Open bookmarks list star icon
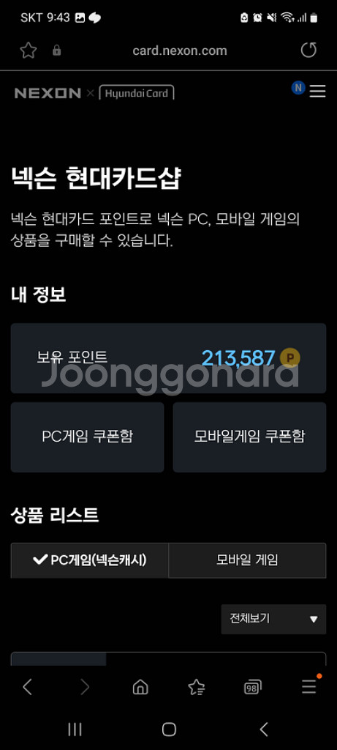The width and height of the screenshot is (337, 750). [x=196, y=687]
